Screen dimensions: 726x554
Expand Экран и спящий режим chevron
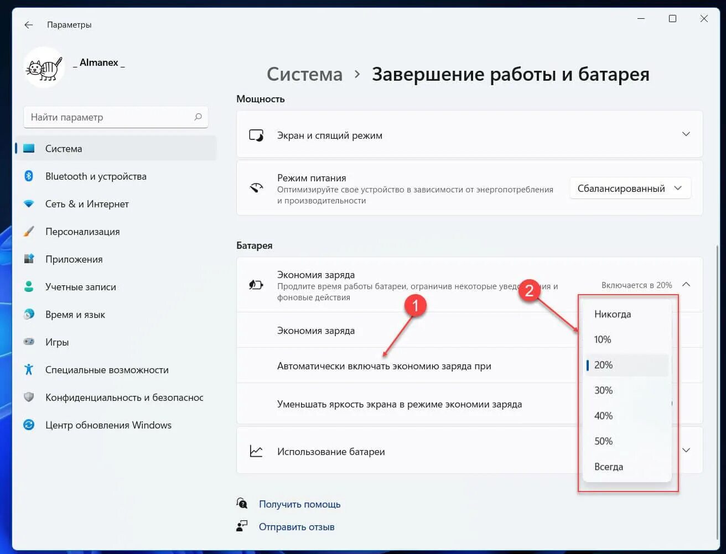(x=686, y=134)
